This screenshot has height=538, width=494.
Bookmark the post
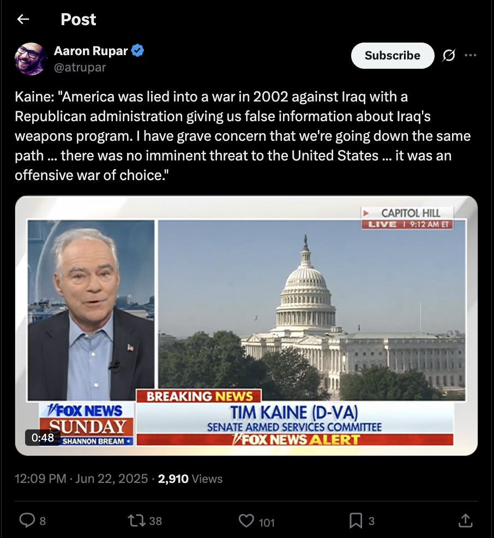point(356,521)
